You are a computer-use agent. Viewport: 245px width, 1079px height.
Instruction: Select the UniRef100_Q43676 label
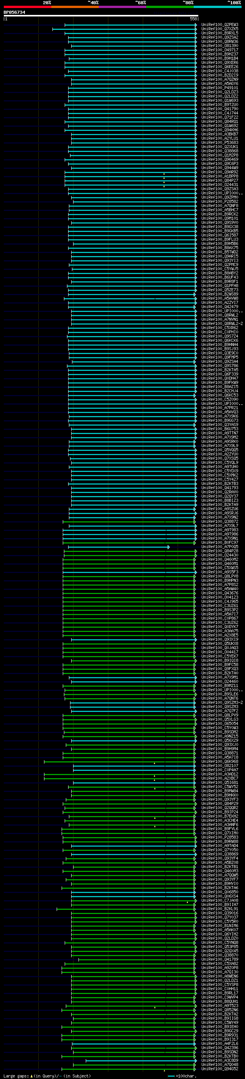[x=220, y=593]
